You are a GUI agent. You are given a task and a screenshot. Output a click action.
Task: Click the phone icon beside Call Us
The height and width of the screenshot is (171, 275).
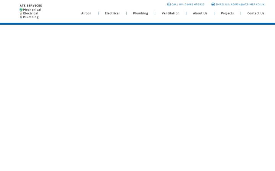pyautogui.click(x=169, y=4)
